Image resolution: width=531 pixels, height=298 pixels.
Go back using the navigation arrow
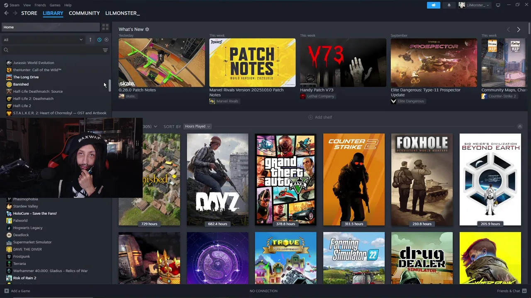[x=6, y=13]
